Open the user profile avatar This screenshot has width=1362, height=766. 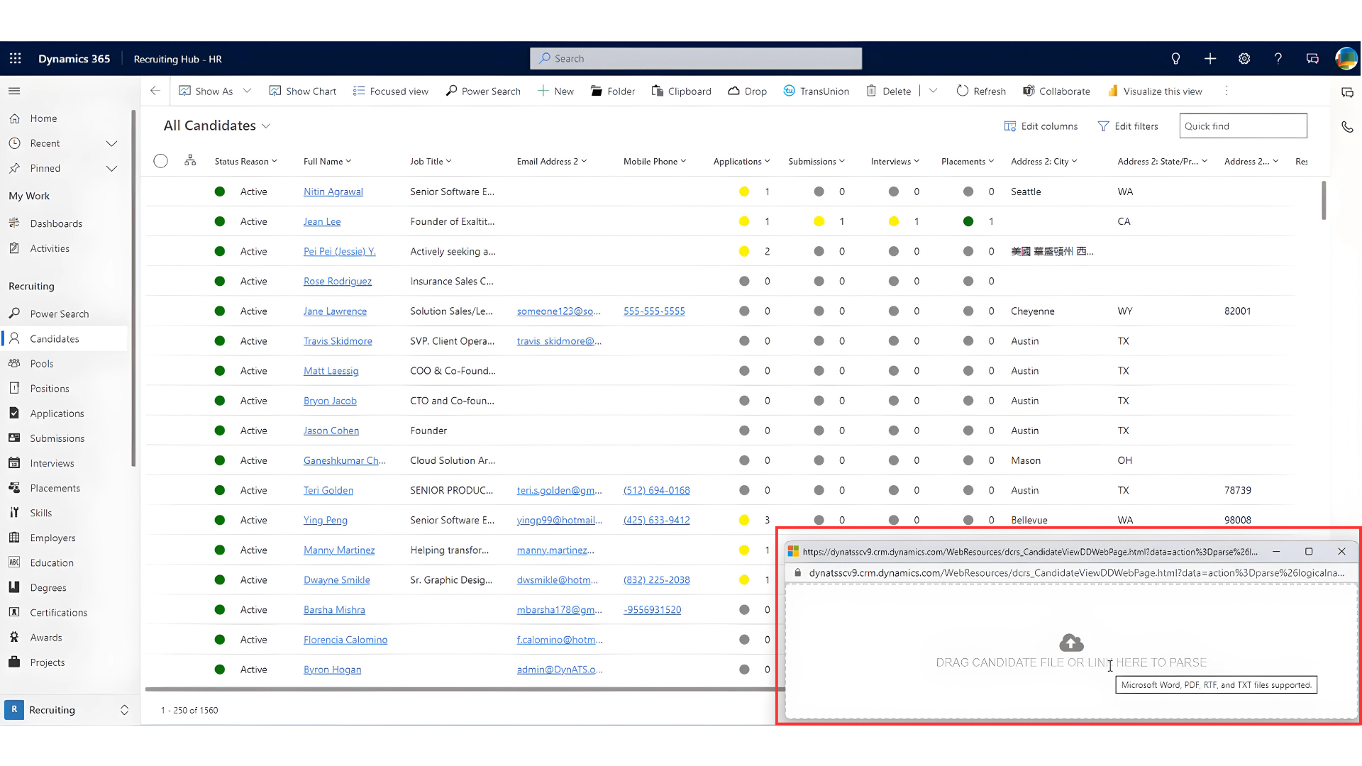click(1346, 59)
